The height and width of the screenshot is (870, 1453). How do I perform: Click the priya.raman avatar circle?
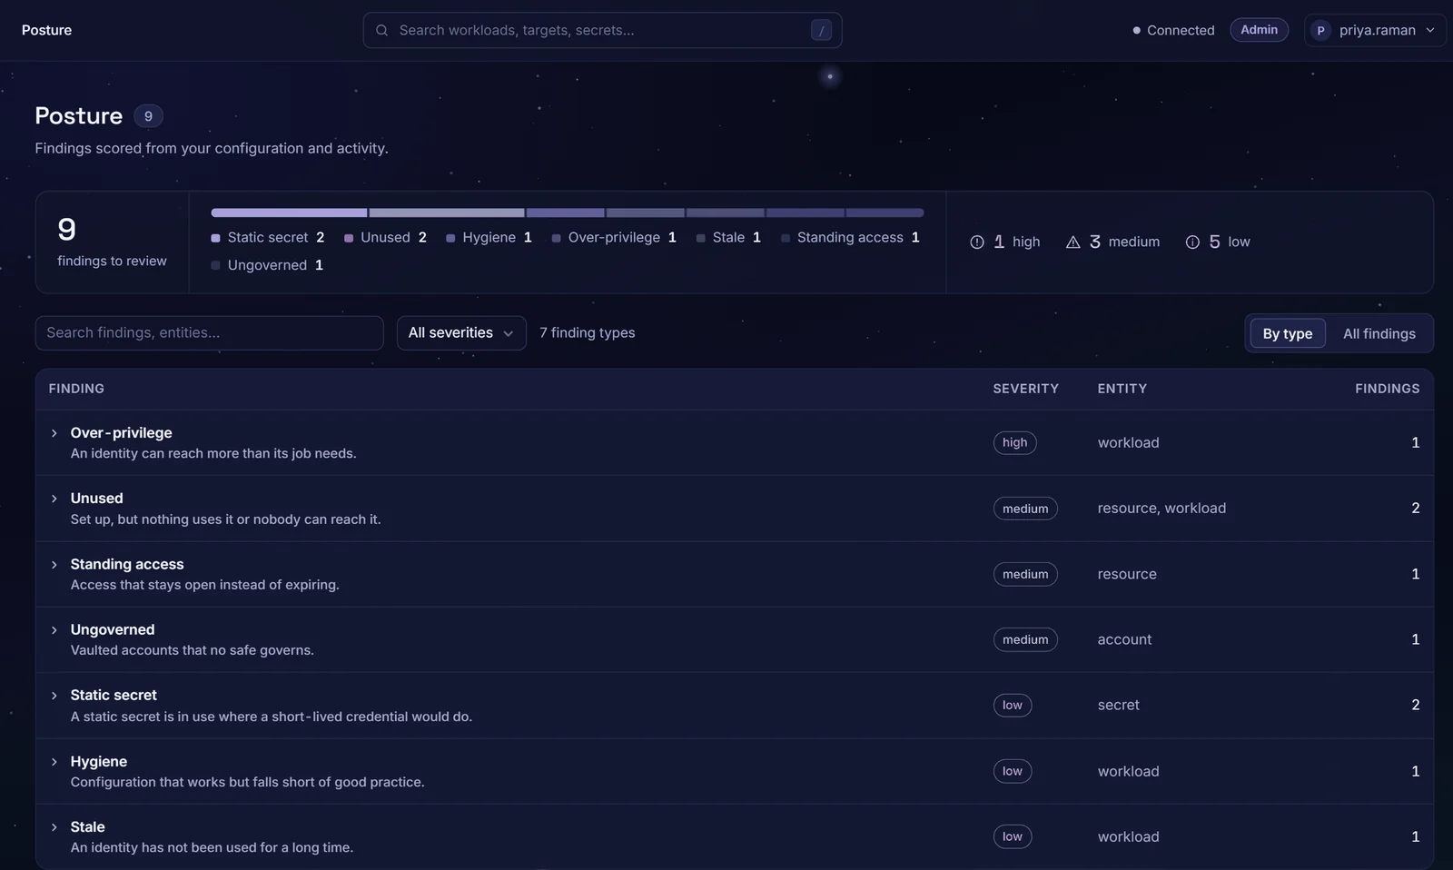point(1320,30)
